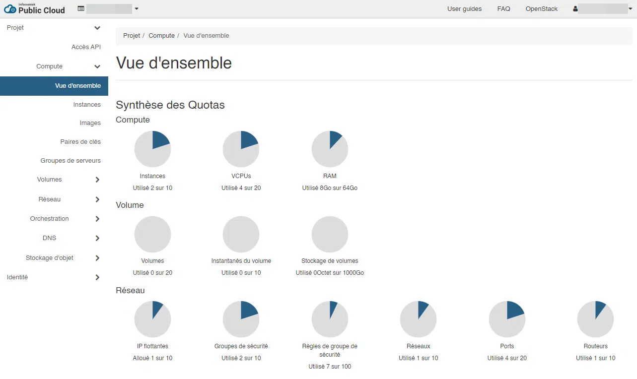Viewport: 637px width, 379px height.
Task: Click the Volumes quota pie chart
Action: click(152, 234)
